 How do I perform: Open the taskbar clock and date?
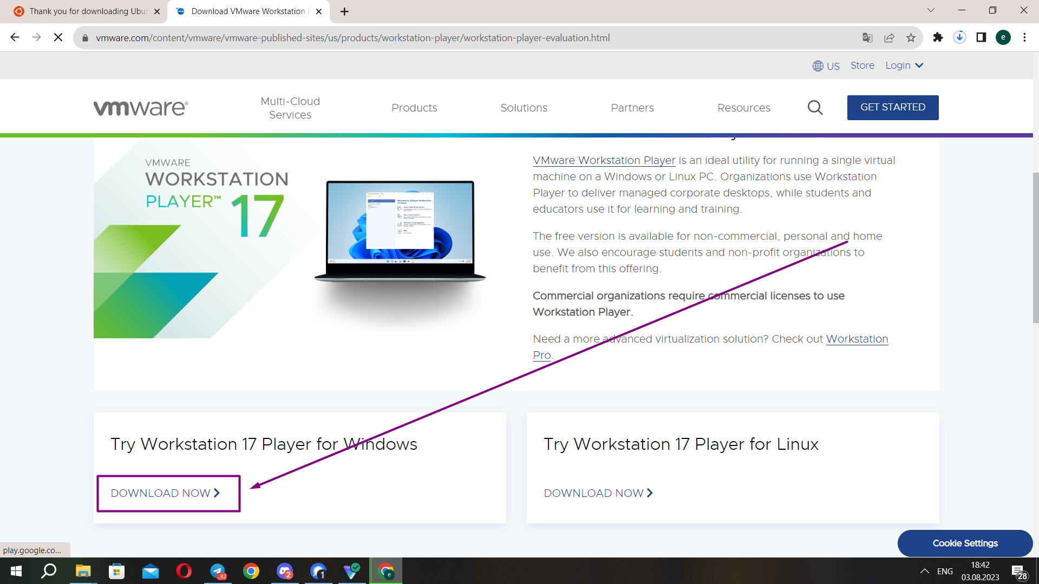(x=980, y=571)
